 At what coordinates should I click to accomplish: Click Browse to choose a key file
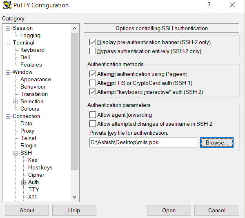pyautogui.click(x=217, y=142)
